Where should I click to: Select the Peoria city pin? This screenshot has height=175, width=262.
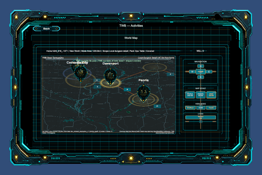144,93
